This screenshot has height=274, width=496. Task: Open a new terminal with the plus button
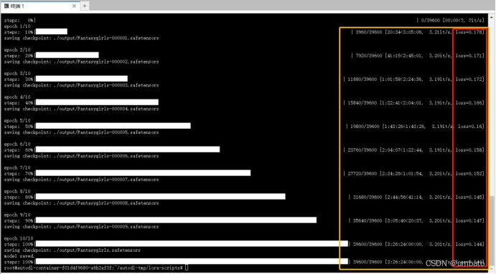tap(85, 6)
